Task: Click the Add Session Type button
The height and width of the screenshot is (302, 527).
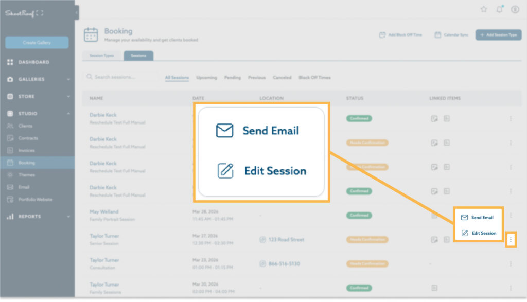Action: point(498,35)
